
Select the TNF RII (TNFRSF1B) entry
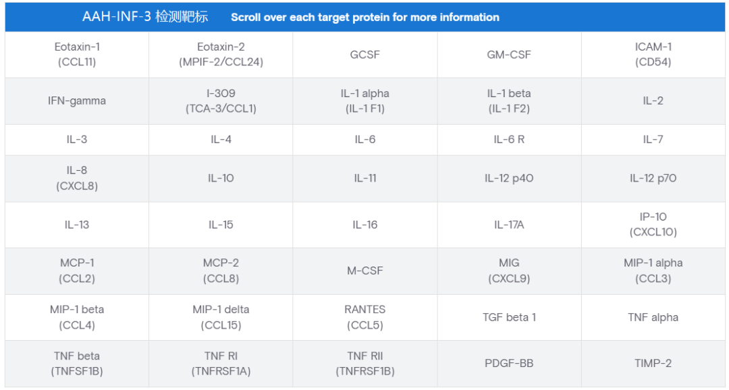click(x=365, y=363)
